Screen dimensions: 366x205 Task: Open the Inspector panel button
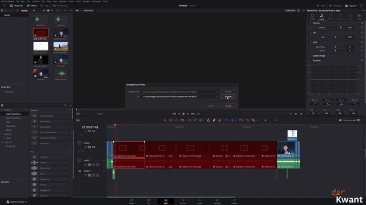click(x=351, y=6)
